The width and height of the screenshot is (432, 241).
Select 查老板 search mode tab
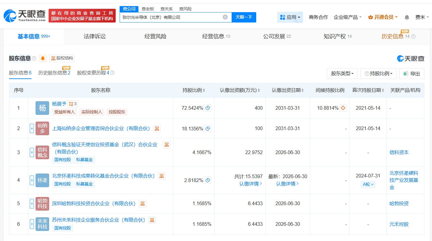[148, 9]
